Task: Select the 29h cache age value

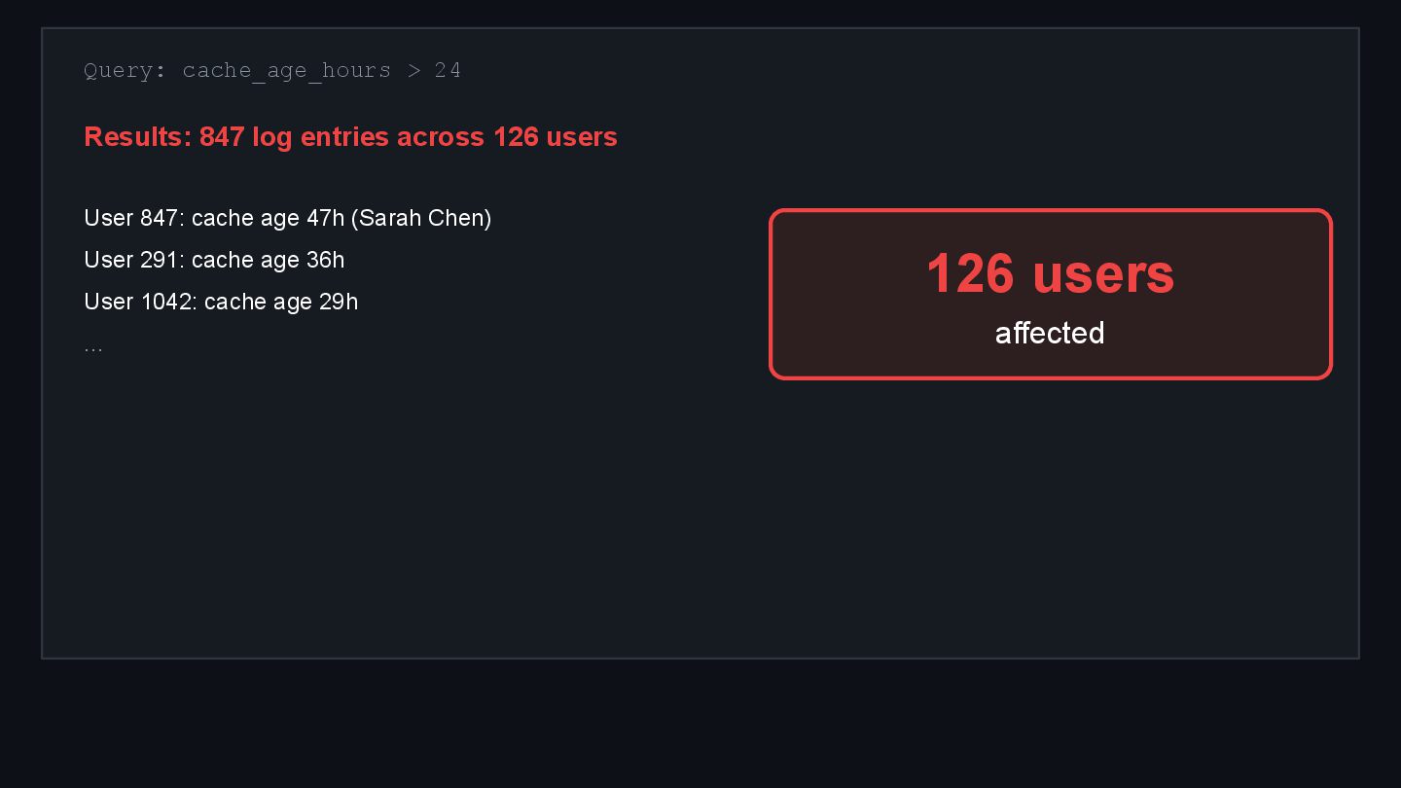Action: tap(339, 302)
